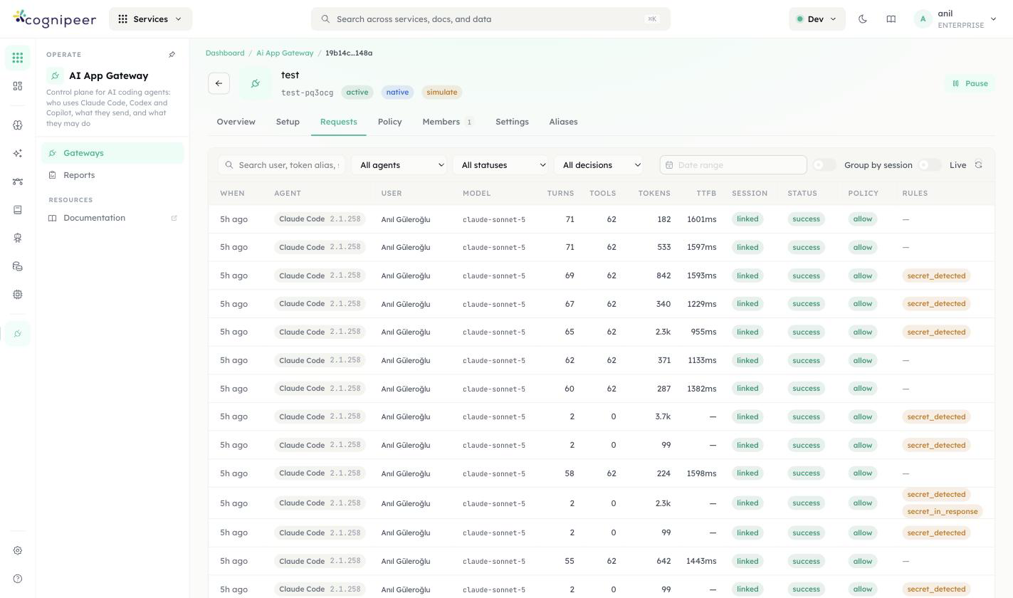This screenshot has height=598, width=1013.
Task: Click the calendar icon in Date range
Action: pos(669,165)
